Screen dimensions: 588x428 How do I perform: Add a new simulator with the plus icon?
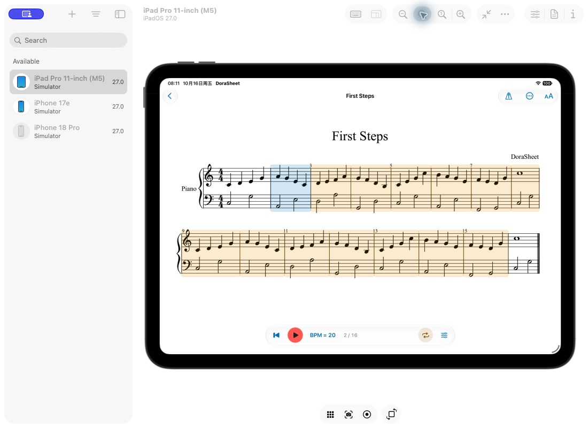point(72,14)
